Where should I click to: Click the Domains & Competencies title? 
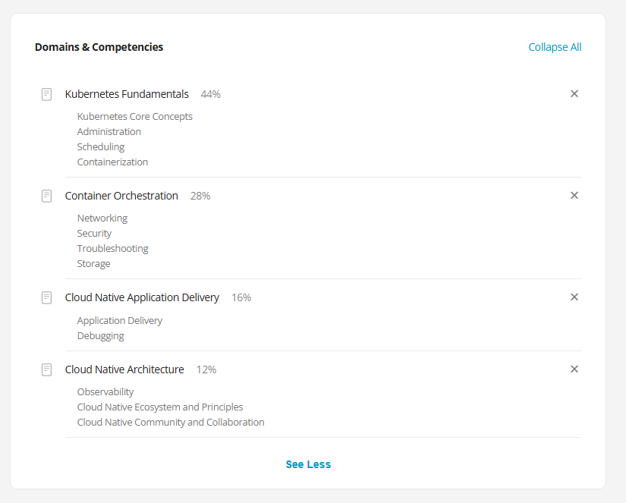pyautogui.click(x=99, y=47)
